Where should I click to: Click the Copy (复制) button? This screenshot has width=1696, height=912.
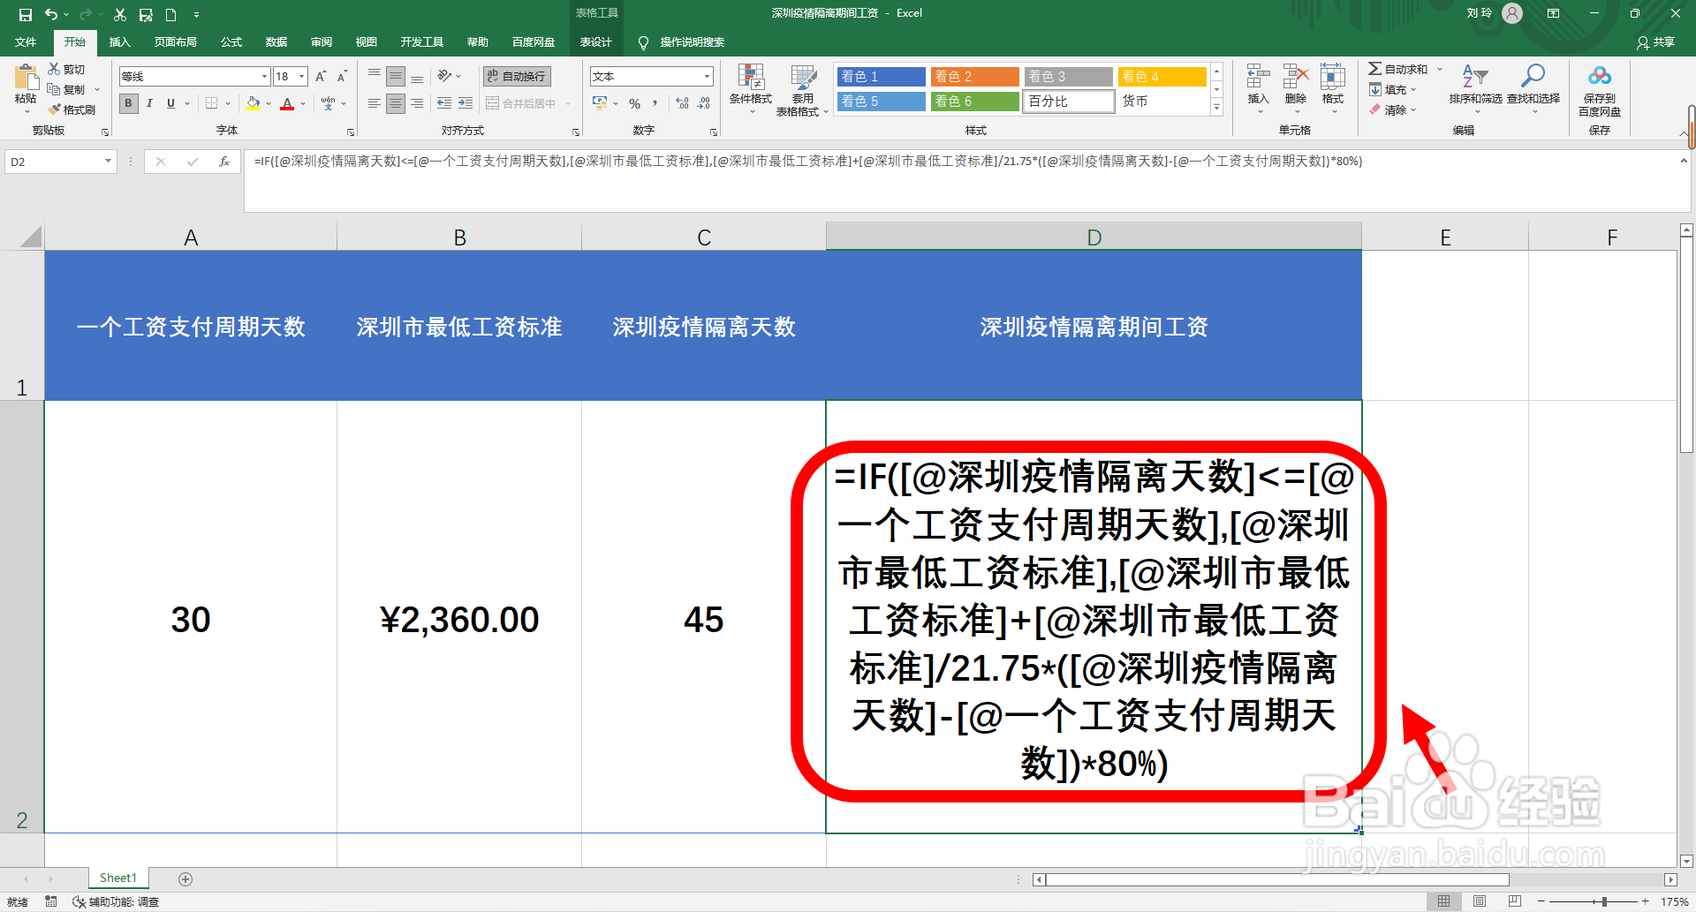click(66, 89)
